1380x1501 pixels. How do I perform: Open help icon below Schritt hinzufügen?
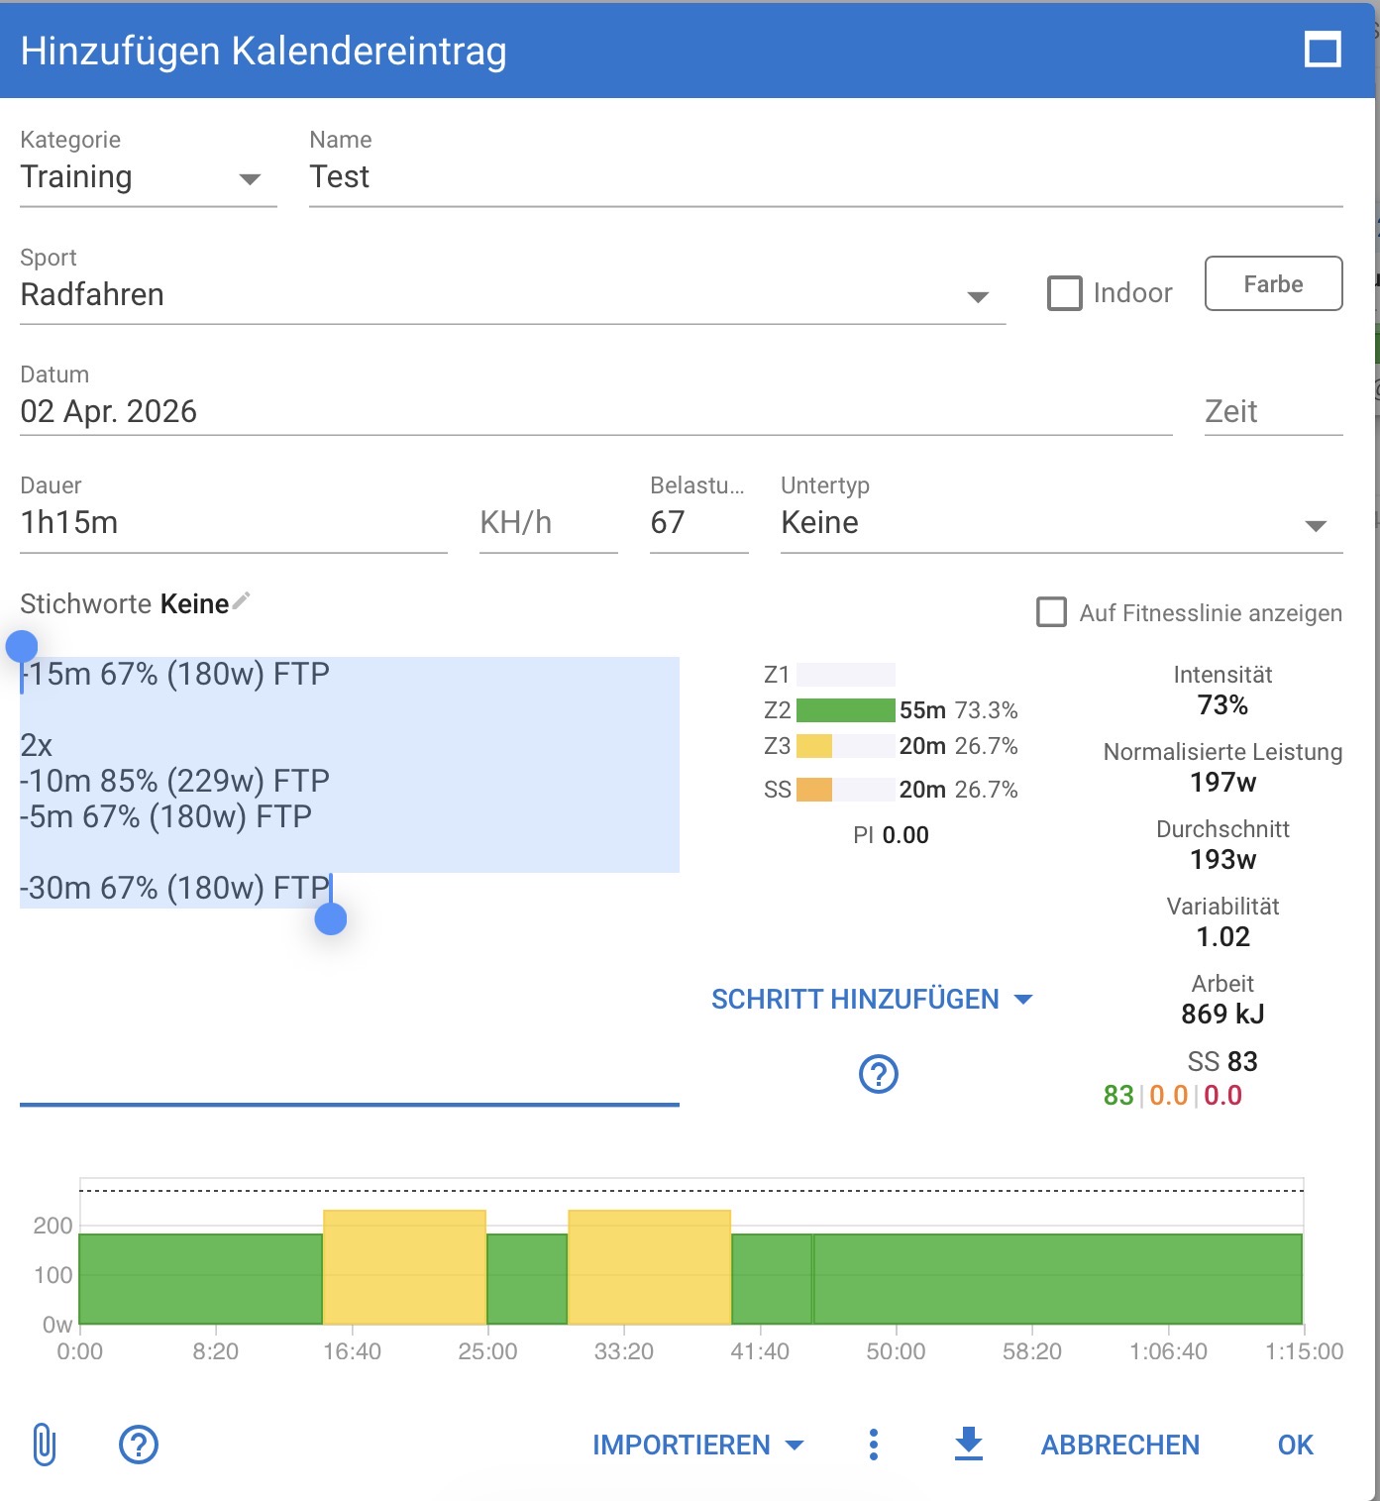click(x=878, y=1073)
